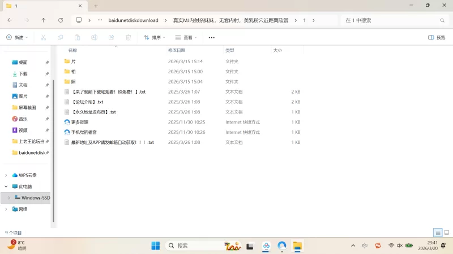Click the Delete trash icon in toolbar
Screen dimensions: 453x254
(x=129, y=37)
